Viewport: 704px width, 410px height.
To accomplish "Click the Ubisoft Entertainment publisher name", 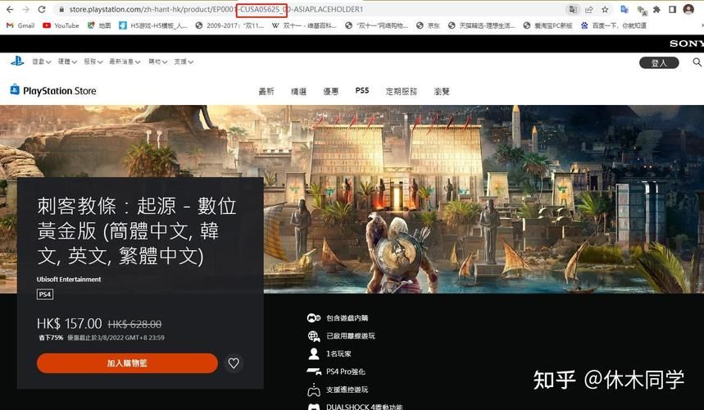I will 69,280.
